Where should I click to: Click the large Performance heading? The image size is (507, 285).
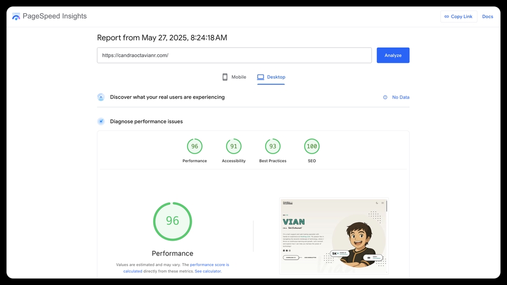tap(172, 253)
